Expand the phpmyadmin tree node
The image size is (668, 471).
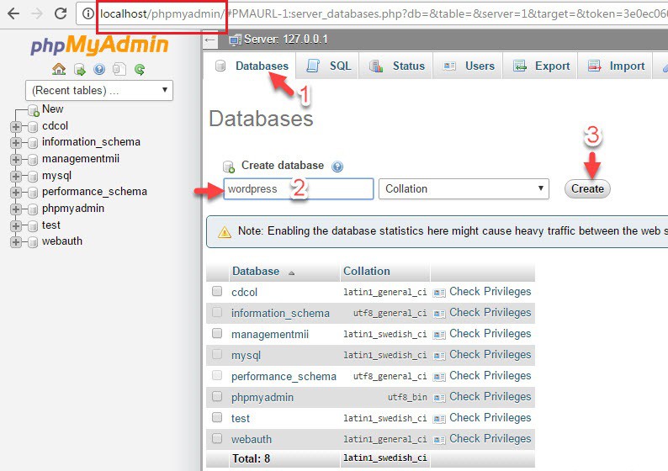point(16,209)
